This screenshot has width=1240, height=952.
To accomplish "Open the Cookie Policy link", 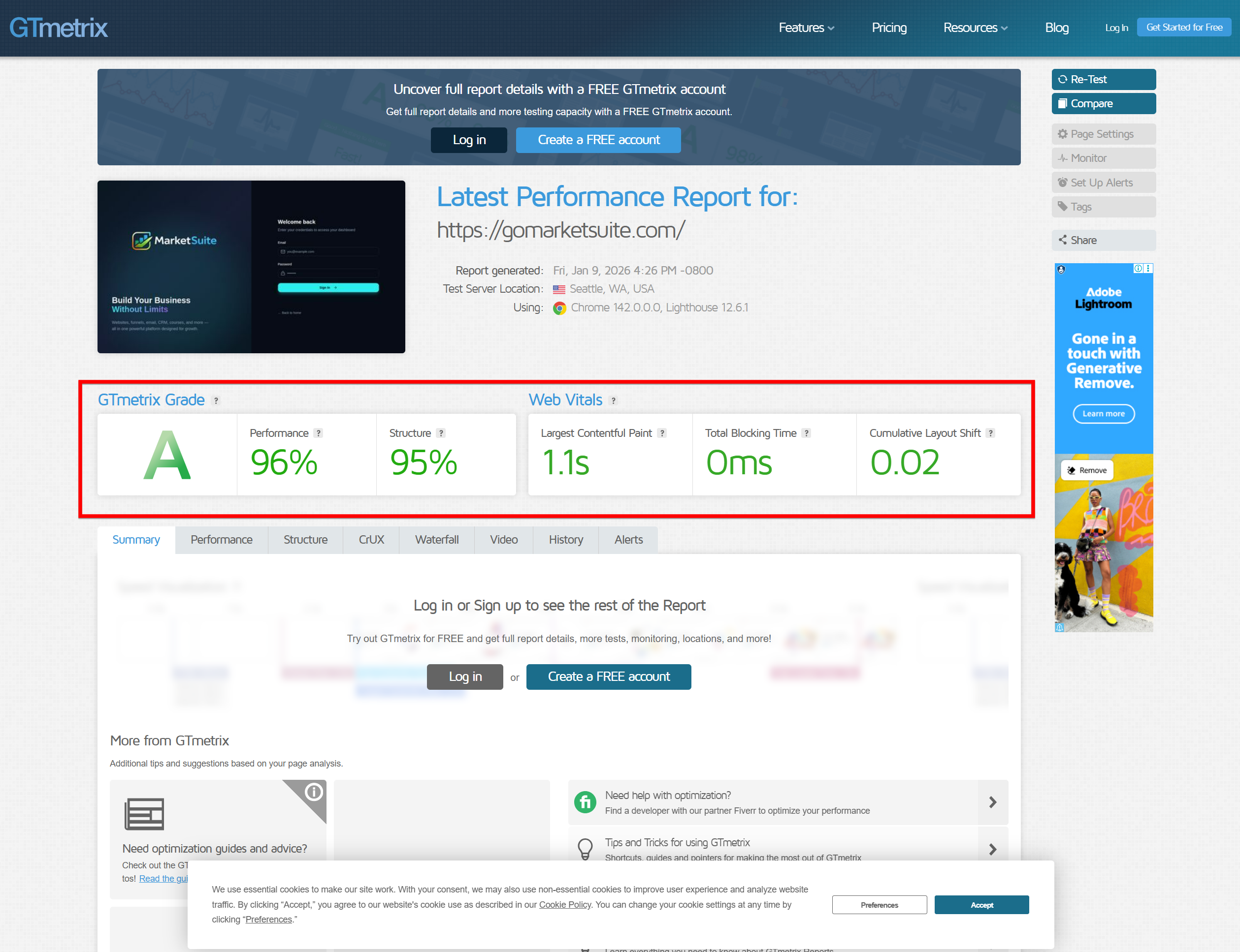I will click(564, 904).
